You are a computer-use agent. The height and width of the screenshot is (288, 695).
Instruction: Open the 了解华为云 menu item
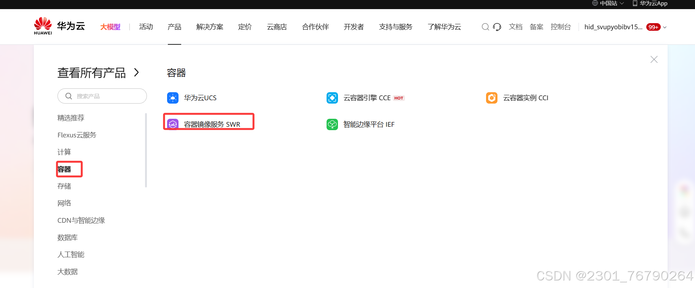pyautogui.click(x=444, y=27)
